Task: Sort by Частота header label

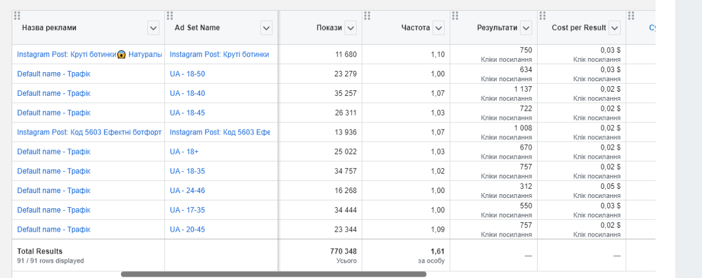Action: click(x=415, y=27)
